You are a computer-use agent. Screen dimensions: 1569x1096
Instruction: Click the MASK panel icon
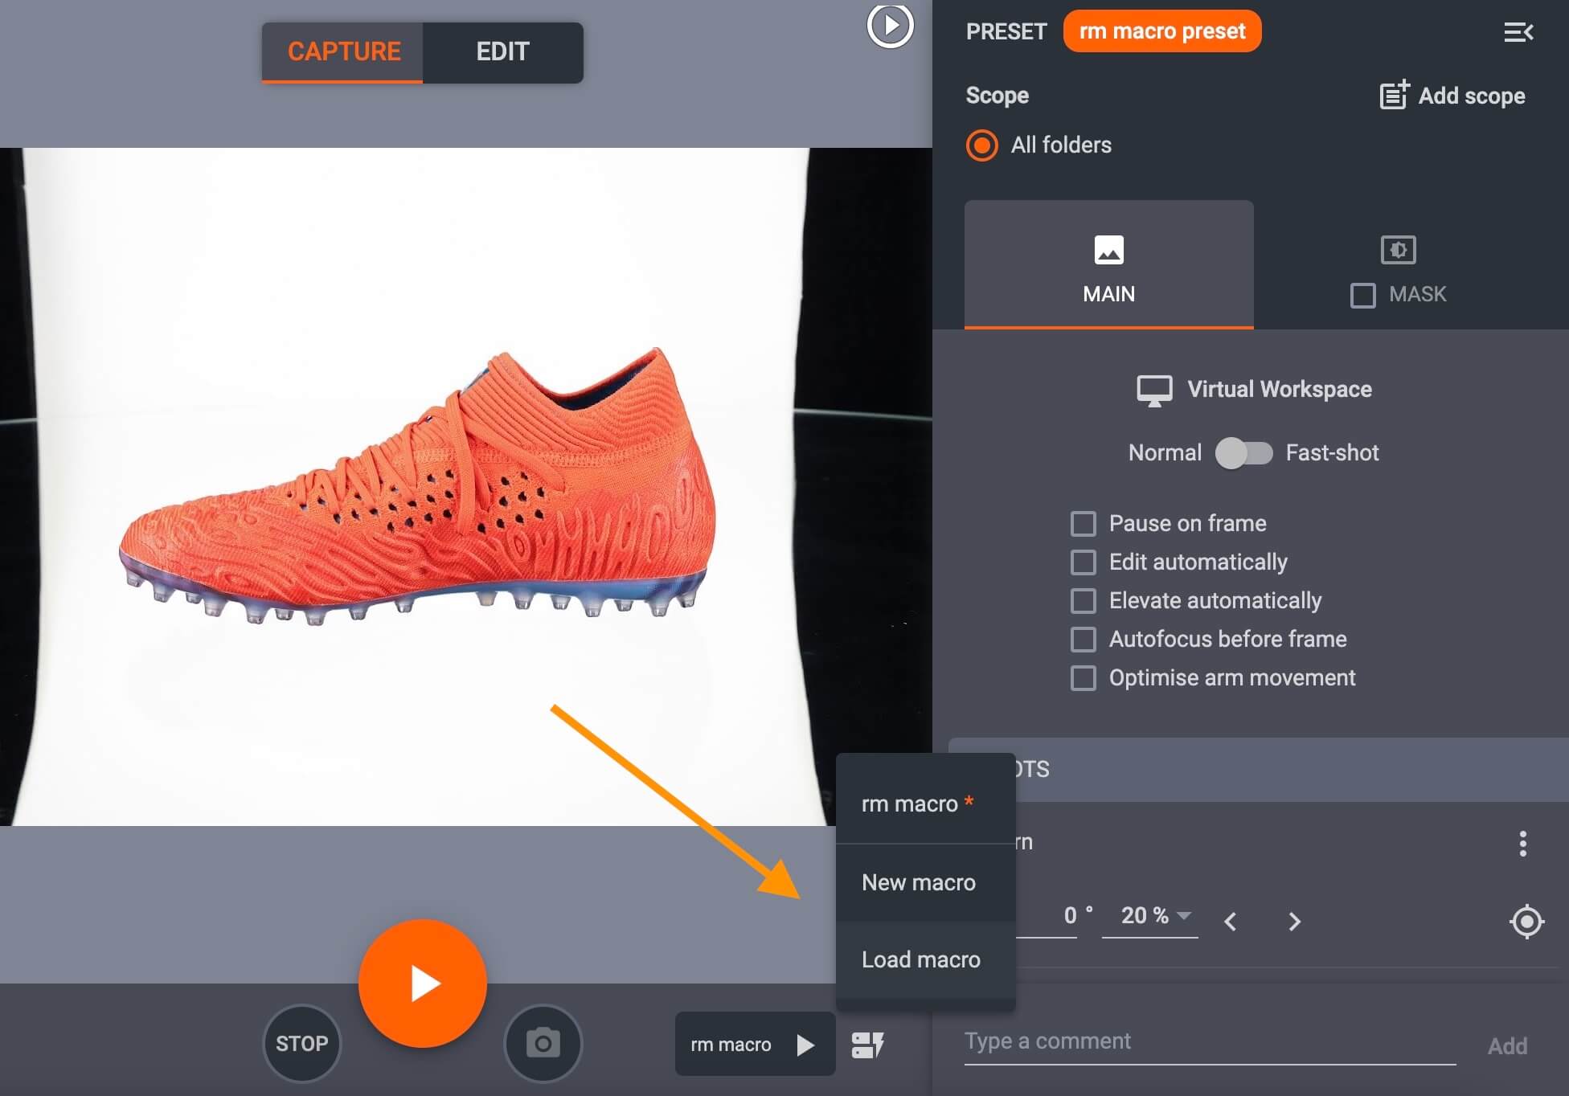[x=1396, y=249]
